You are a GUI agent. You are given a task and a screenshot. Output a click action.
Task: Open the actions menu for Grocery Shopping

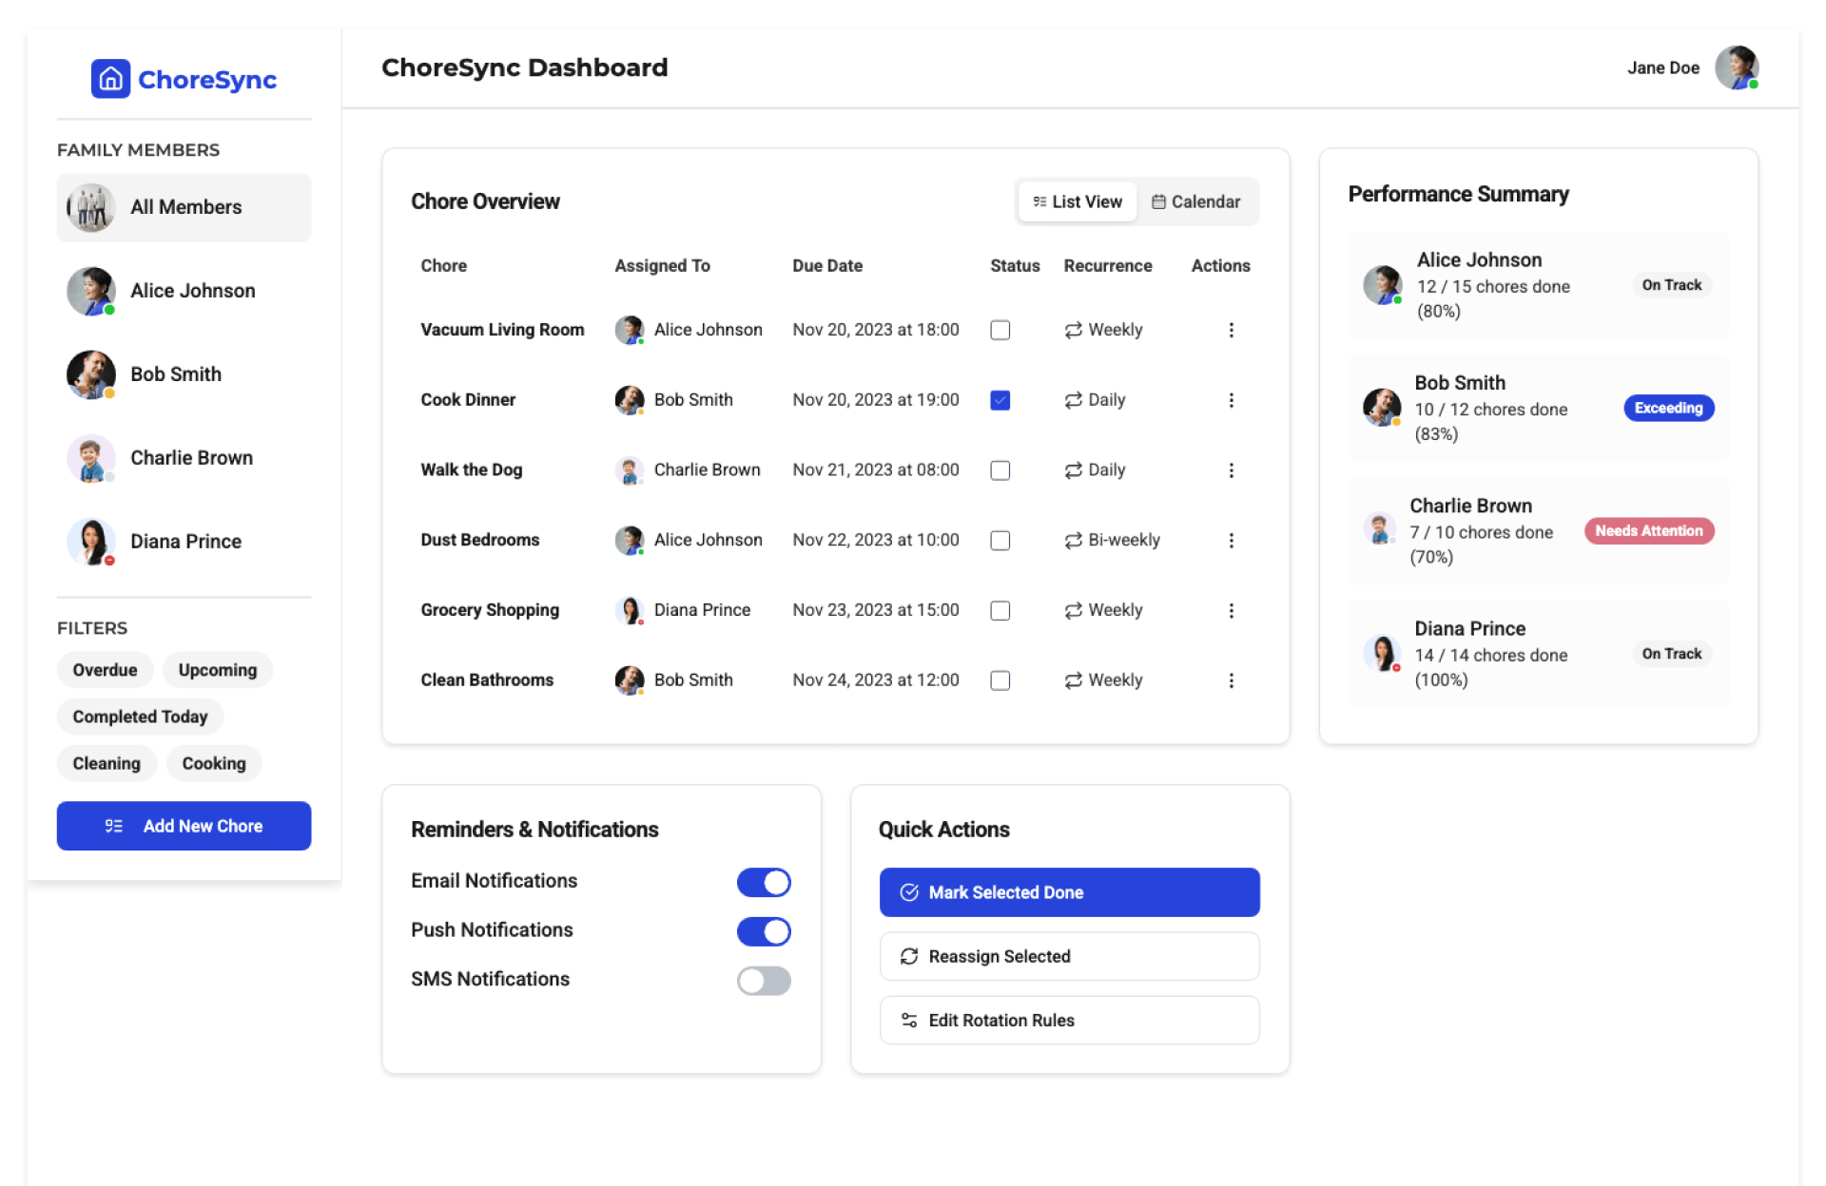(1231, 610)
